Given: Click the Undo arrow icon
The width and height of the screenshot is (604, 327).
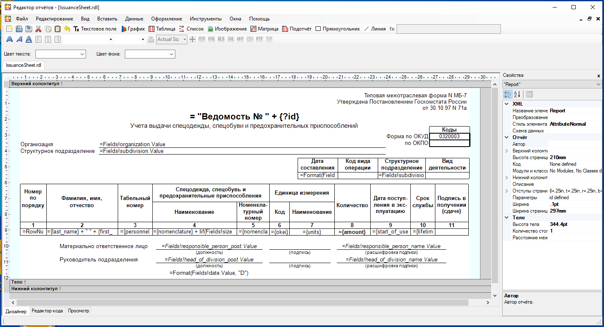Looking at the screenshot, I should (67, 29).
